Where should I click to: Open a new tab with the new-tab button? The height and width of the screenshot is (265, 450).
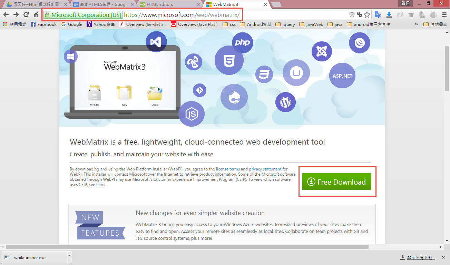[276, 4]
